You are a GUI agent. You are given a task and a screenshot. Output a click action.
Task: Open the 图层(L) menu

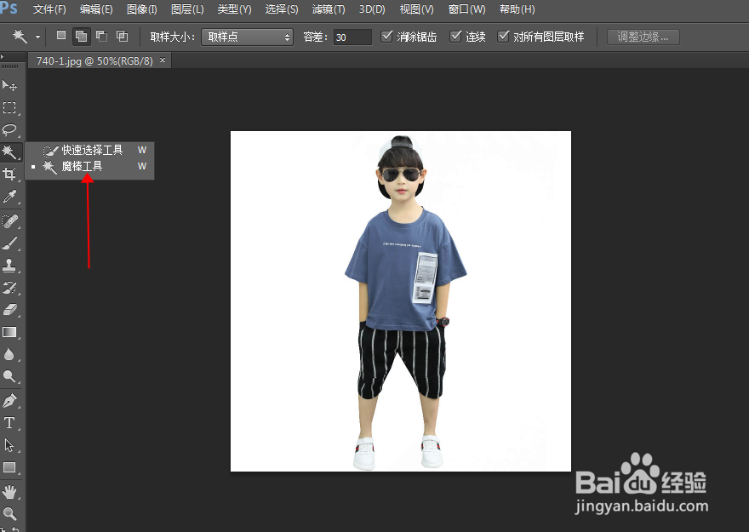[187, 9]
